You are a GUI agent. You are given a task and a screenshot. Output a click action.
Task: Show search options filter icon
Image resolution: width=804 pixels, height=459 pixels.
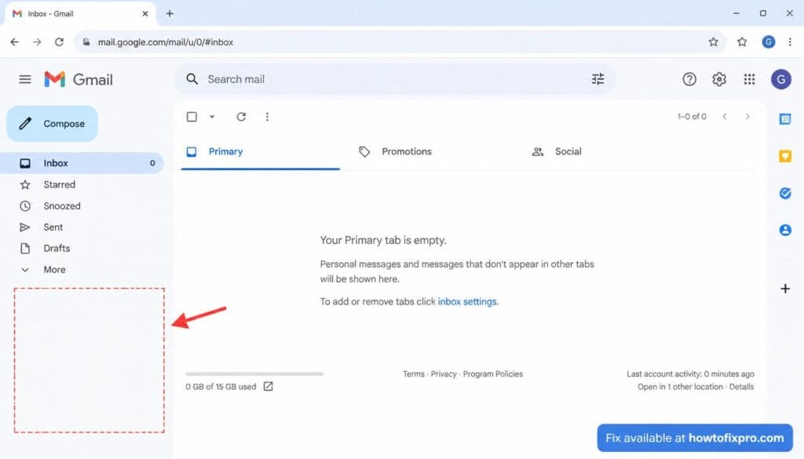(598, 79)
